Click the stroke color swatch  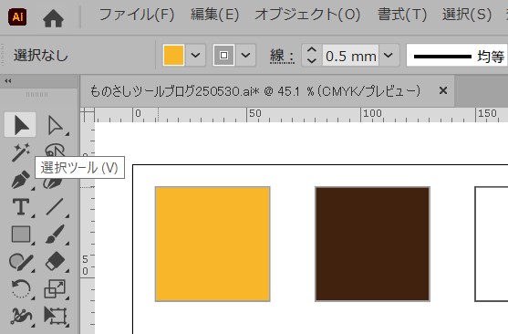point(223,56)
